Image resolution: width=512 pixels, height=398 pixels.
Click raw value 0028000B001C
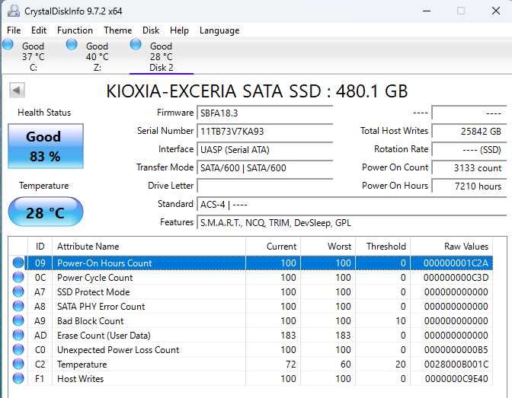(456, 365)
